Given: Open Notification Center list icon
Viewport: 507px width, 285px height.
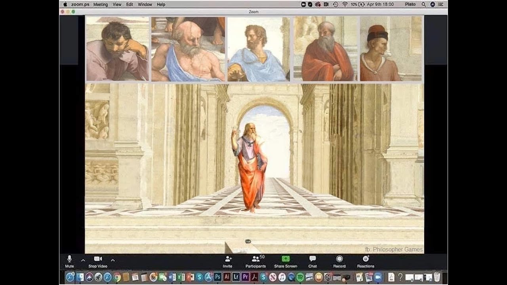Looking at the screenshot, I should [440, 4].
